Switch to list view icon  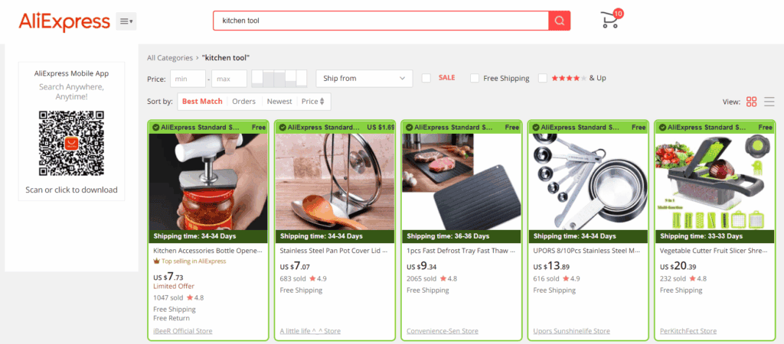coord(769,102)
